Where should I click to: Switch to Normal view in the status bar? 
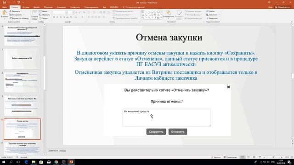pos(243,157)
